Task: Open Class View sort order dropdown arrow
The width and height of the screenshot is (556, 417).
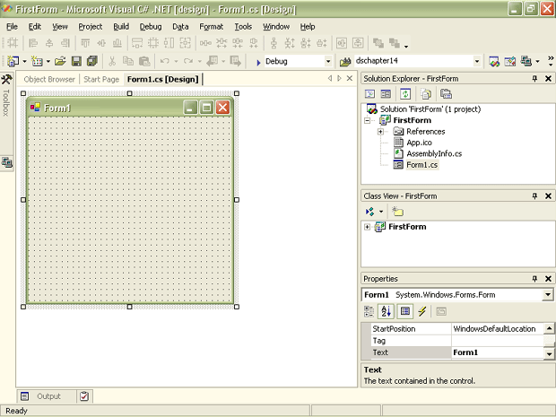Action: 381,212
